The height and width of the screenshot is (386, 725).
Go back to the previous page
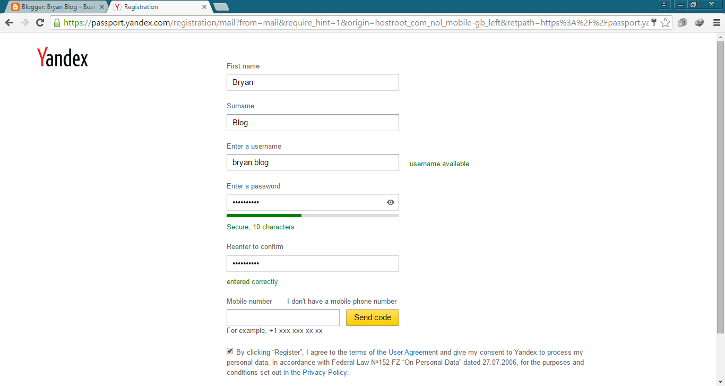click(x=9, y=23)
